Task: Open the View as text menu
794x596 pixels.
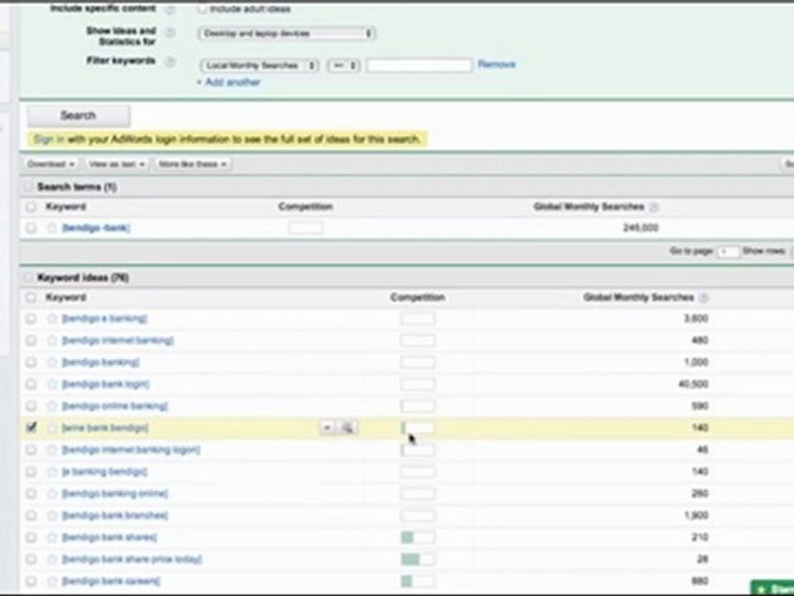Action: coord(117,164)
